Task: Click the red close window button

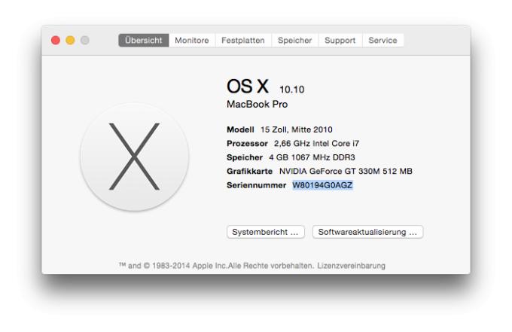Action: click(56, 40)
